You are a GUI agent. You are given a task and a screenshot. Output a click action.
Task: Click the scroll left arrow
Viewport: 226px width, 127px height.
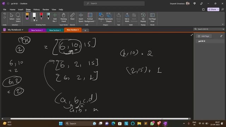2,119
